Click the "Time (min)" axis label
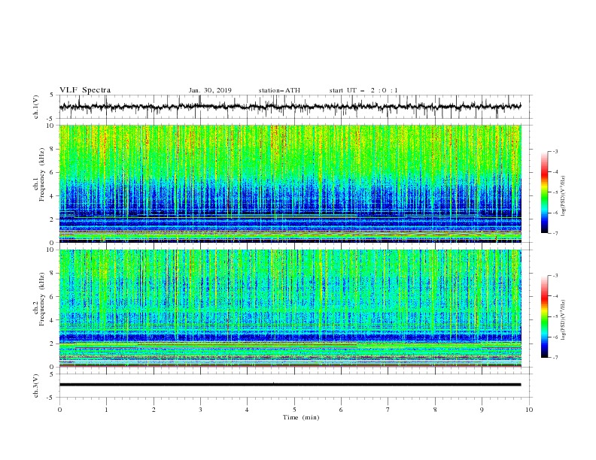Viewport: 596px width, 460px height. [x=301, y=417]
